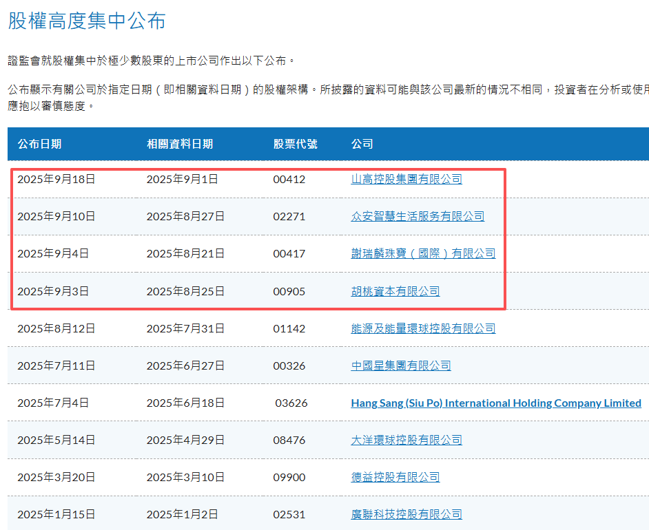Viewport: 649px width, 530px height.
Task: Click stock code 00412
Action: pyautogui.click(x=289, y=180)
